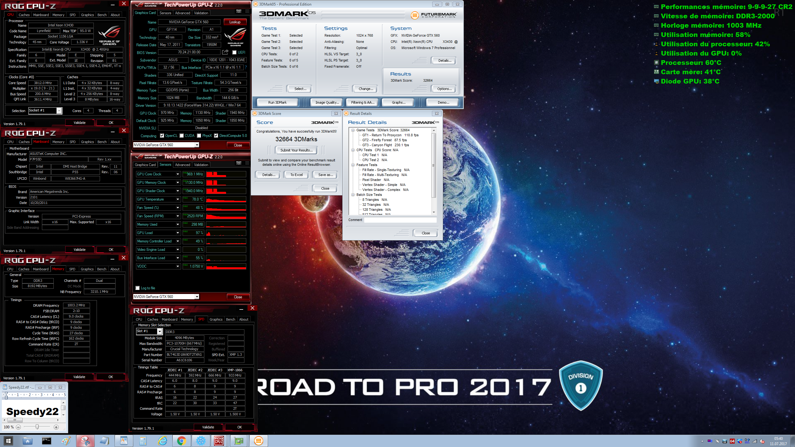
Task: Open Graphics tab in Memory CPU-Z window
Action: pos(87,269)
